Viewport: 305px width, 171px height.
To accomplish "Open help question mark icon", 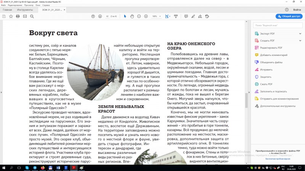I will pos(287,9).
